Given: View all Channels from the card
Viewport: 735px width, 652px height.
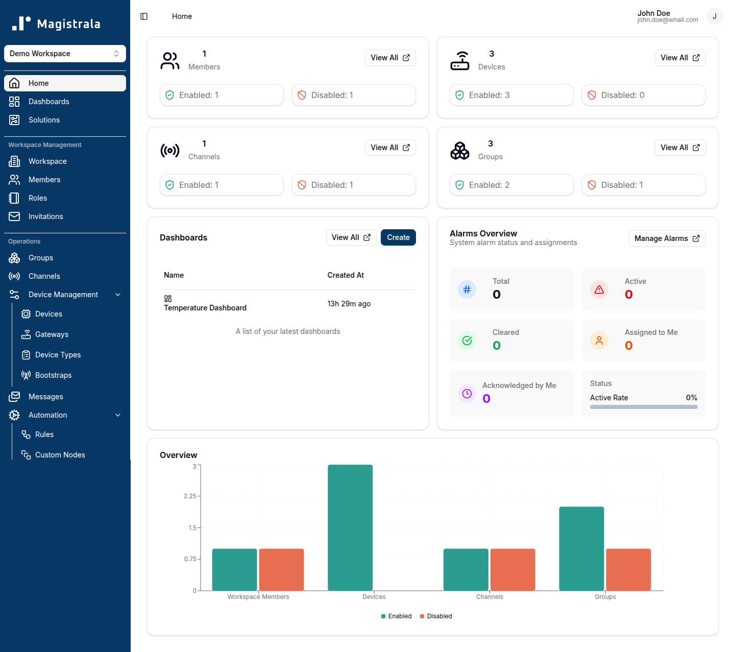Looking at the screenshot, I should point(390,148).
